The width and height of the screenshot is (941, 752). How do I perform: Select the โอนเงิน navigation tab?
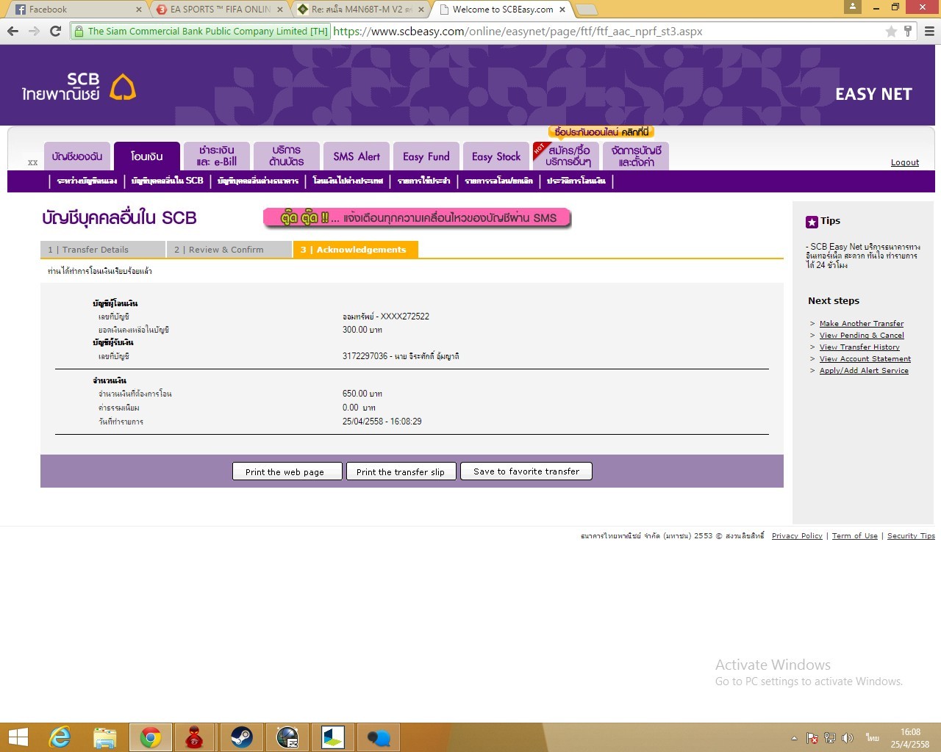coord(147,156)
